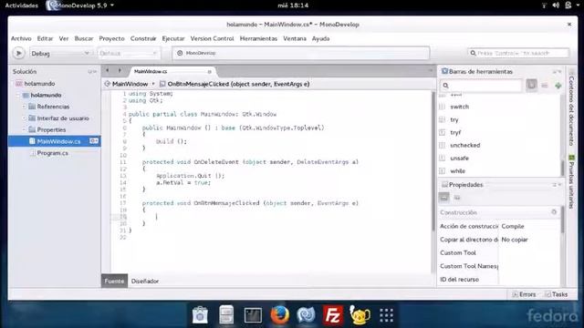Click the No copiar property value
Image resolution: width=584 pixels, height=328 pixels.
[515, 240]
